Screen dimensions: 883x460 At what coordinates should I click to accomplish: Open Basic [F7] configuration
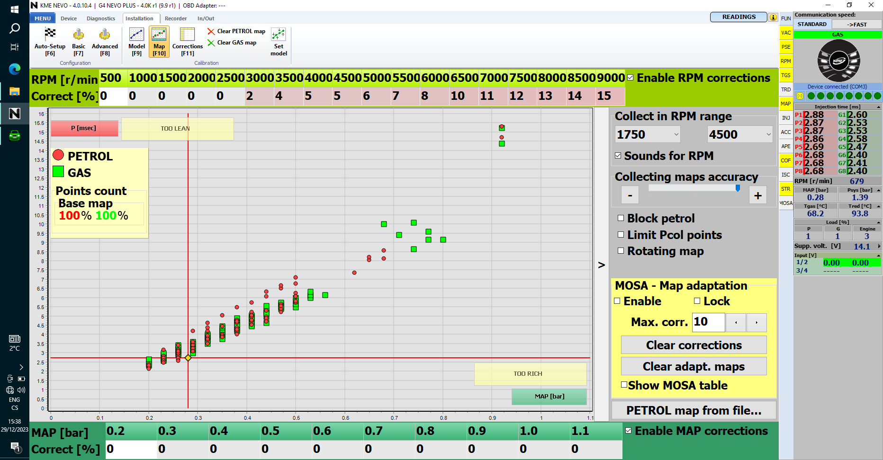click(79, 41)
